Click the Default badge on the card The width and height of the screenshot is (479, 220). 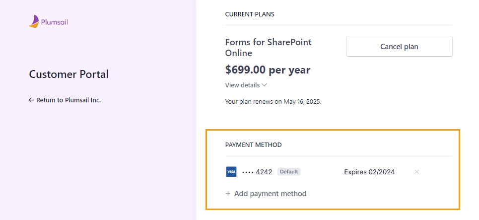point(289,172)
